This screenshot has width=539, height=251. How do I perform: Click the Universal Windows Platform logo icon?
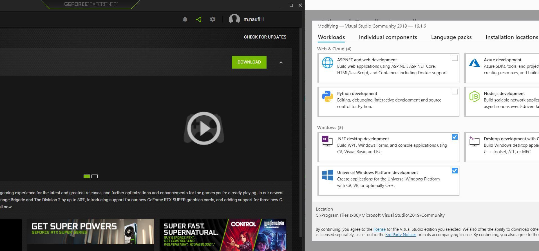pyautogui.click(x=328, y=175)
